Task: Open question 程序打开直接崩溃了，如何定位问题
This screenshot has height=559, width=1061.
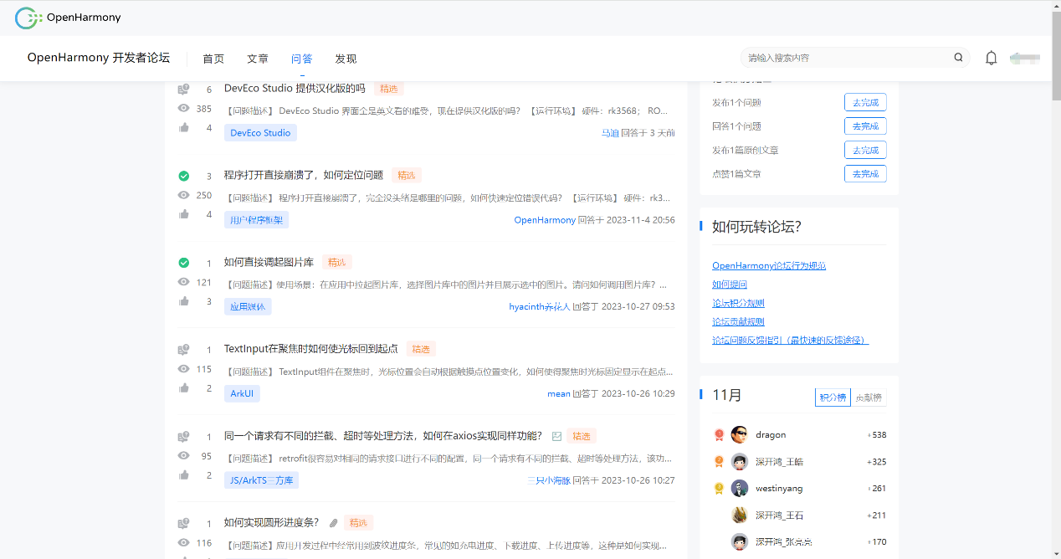Action: 304,175
